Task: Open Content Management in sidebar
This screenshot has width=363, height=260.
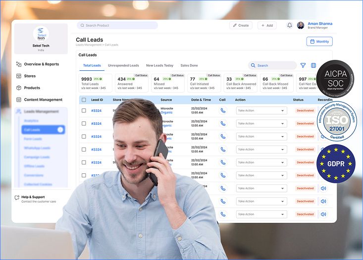Action: pyautogui.click(x=43, y=100)
